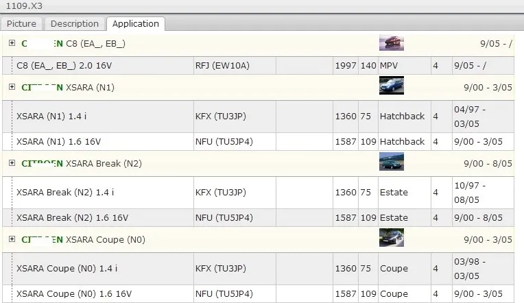Click the 03/98 - 03/05 date range
524x303 pixels.
(x=470, y=269)
